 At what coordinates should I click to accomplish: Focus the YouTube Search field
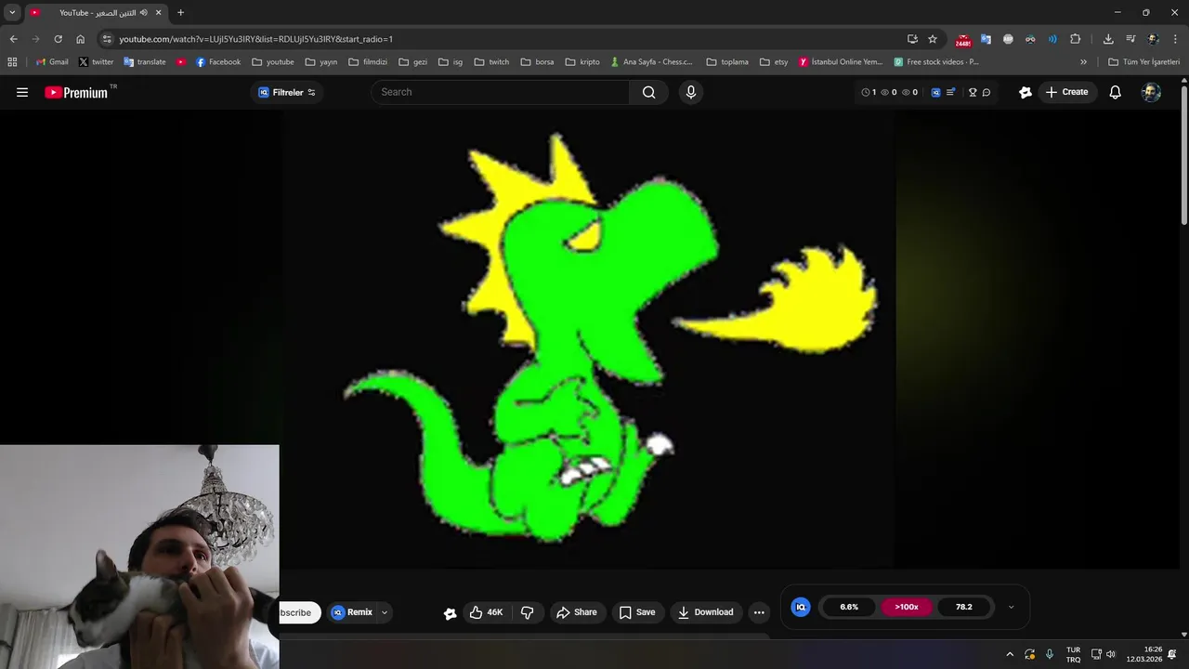[501, 92]
